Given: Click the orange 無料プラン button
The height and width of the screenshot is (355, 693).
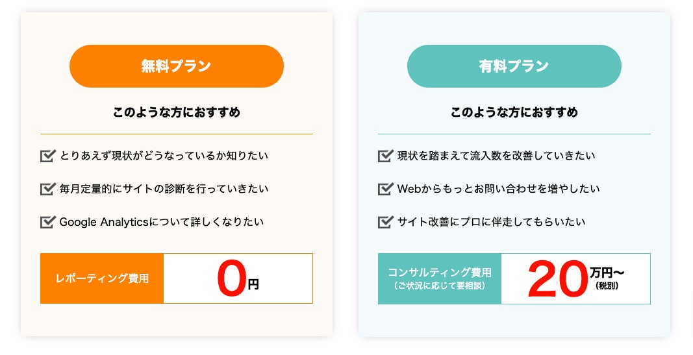Looking at the screenshot, I should click(x=176, y=66).
